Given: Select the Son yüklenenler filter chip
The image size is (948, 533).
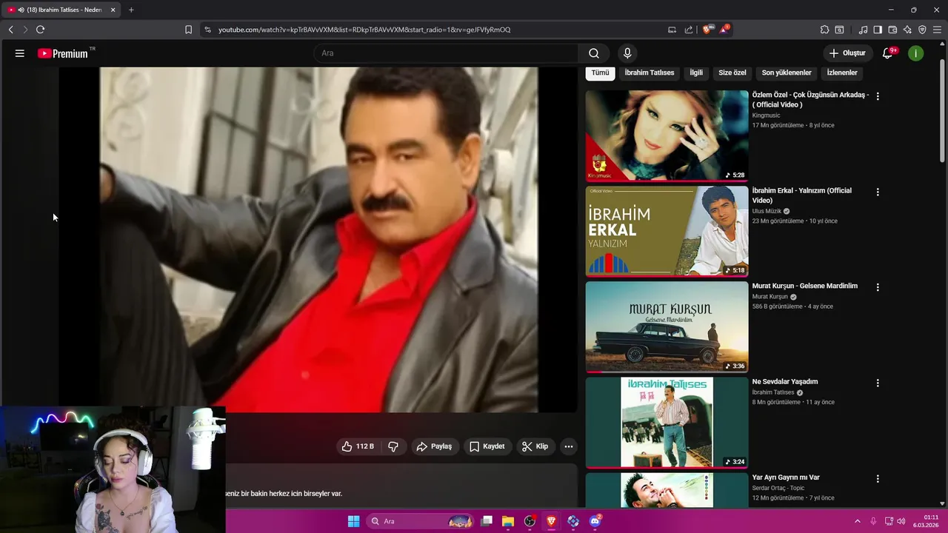Looking at the screenshot, I should pos(787,73).
